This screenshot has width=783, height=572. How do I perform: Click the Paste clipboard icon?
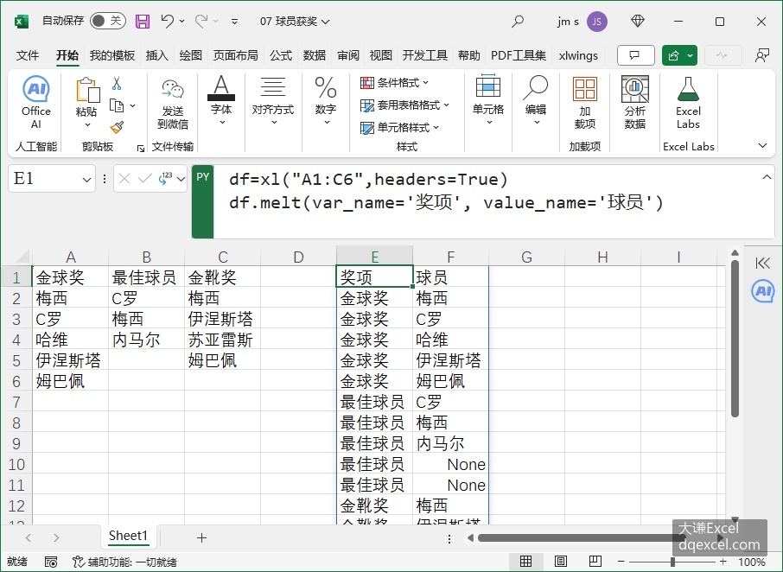point(87,91)
